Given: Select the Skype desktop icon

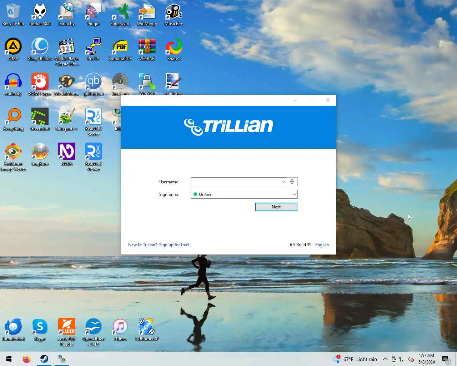Looking at the screenshot, I should tap(40, 330).
